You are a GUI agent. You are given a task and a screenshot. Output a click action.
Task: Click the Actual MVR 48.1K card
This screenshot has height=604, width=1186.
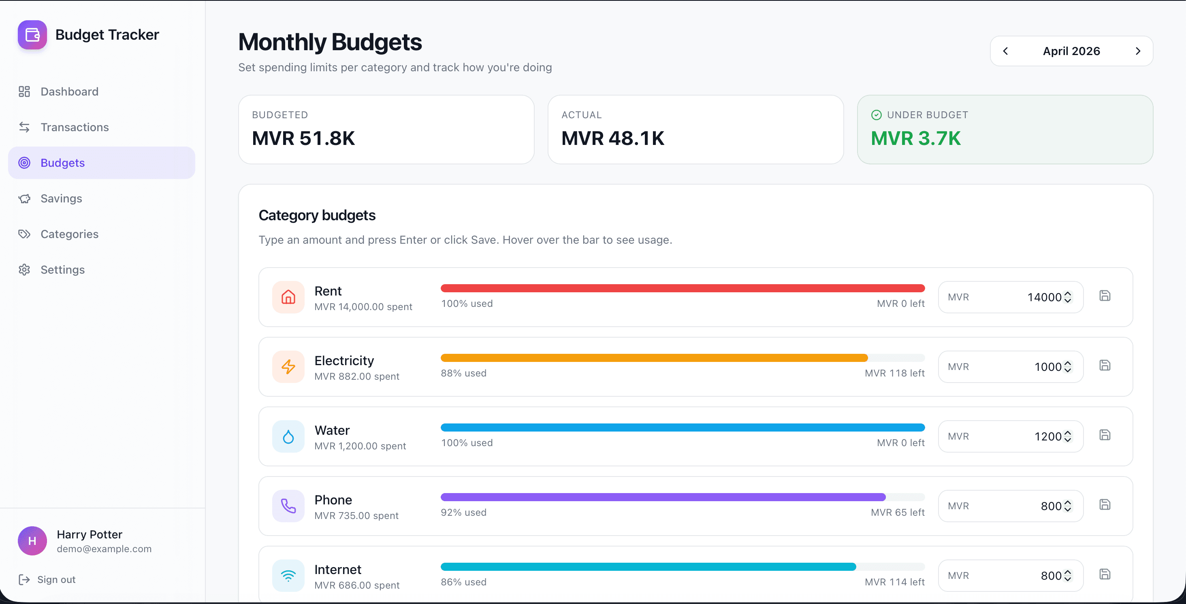click(695, 130)
